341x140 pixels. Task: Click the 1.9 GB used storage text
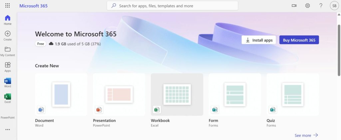pyautogui.click(x=78, y=44)
